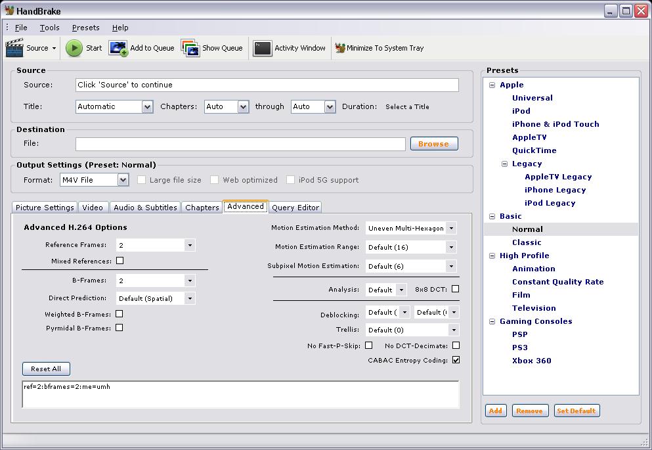Open the through chapter Auto dropdown
The width and height of the screenshot is (652, 450).
(x=330, y=107)
